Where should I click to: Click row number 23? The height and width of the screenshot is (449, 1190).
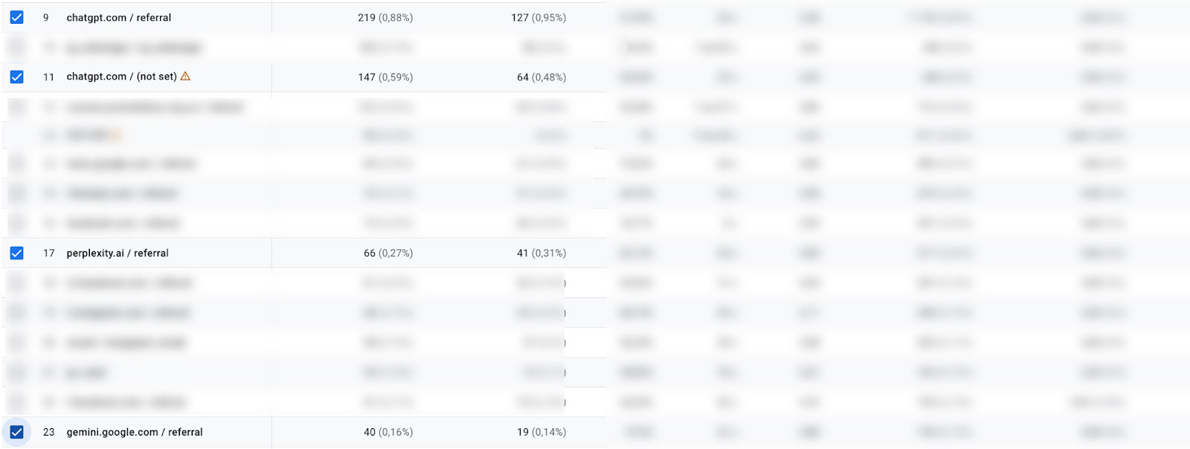49,432
